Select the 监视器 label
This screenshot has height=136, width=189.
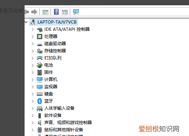click(x=51, y=87)
